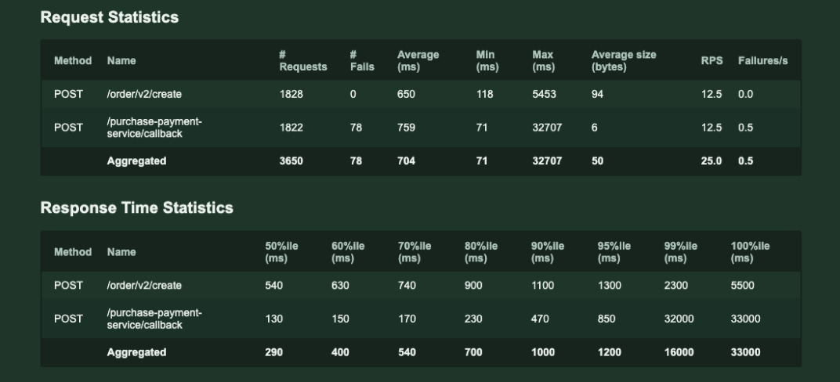Sort by the "100%ile (ms)" column header

tap(750, 252)
